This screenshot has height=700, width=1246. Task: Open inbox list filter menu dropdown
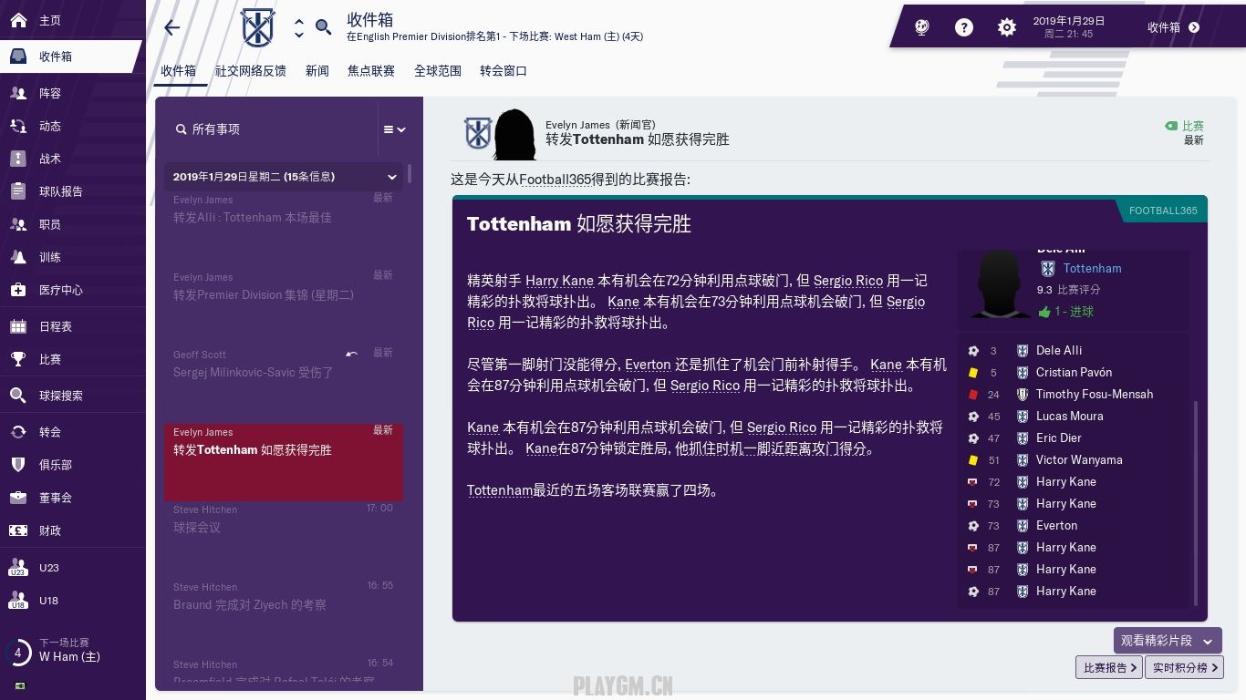pyautogui.click(x=394, y=129)
